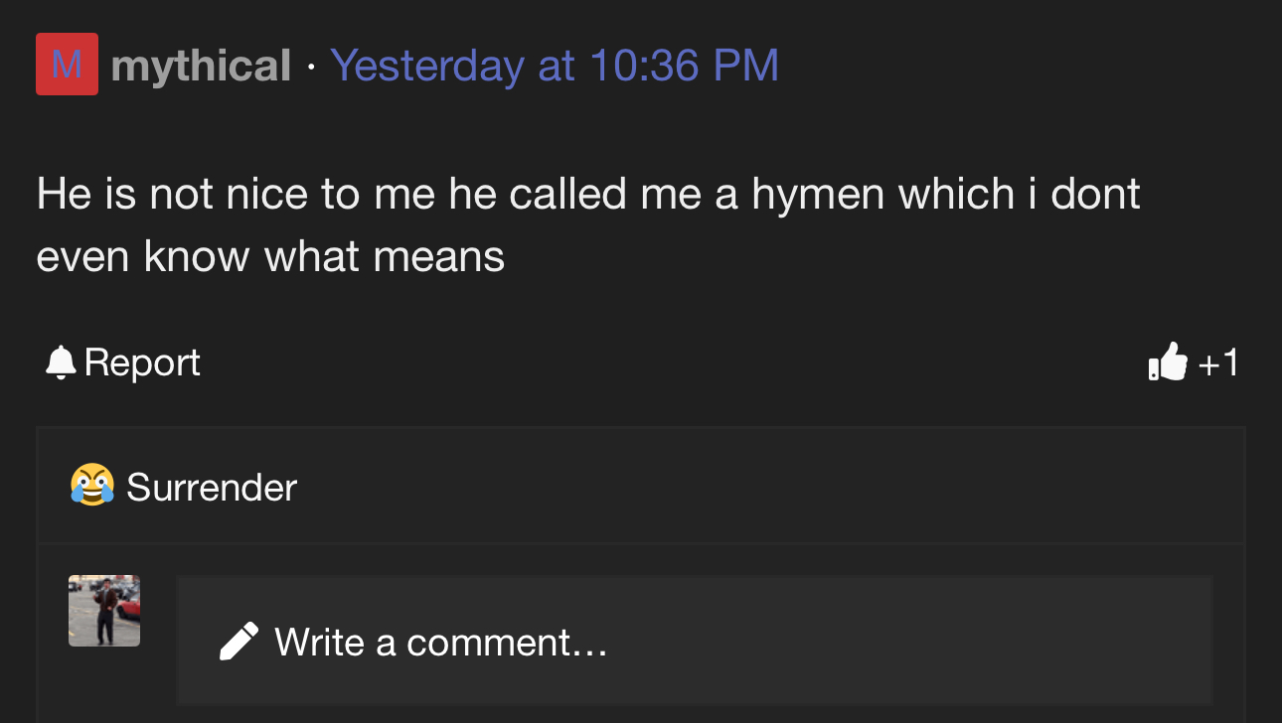
Task: Open Surrender's profile from the reactions
Action: click(x=212, y=488)
